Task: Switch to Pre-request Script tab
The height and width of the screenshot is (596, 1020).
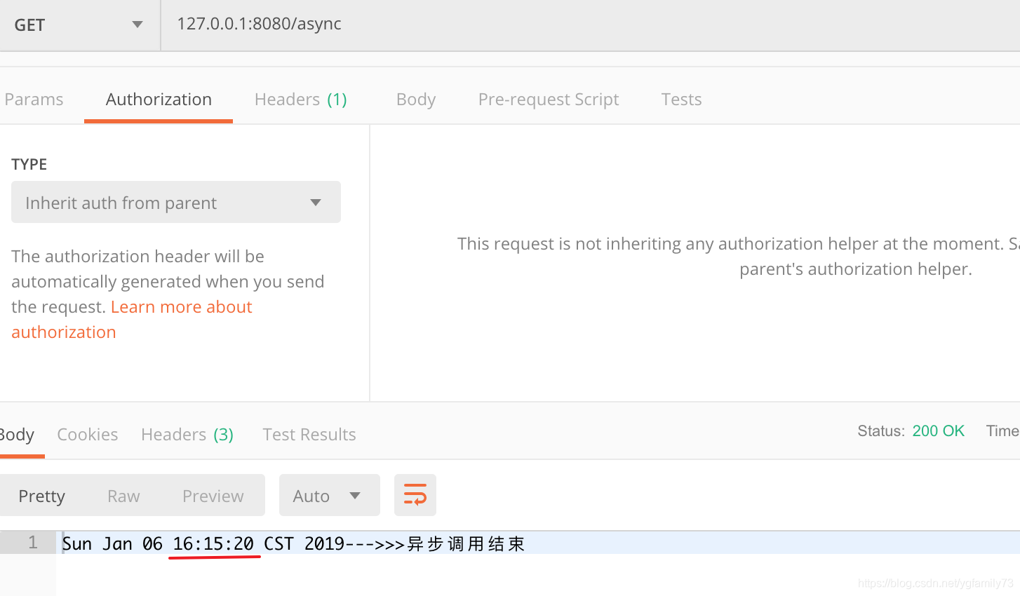Action: coord(549,100)
